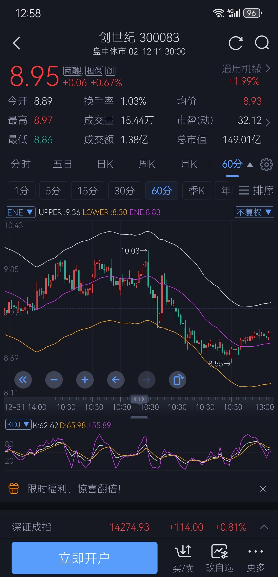Tap the 最低 8.86 value
Image resolution: width=278 pixels, height=577 pixels.
[x=43, y=140]
